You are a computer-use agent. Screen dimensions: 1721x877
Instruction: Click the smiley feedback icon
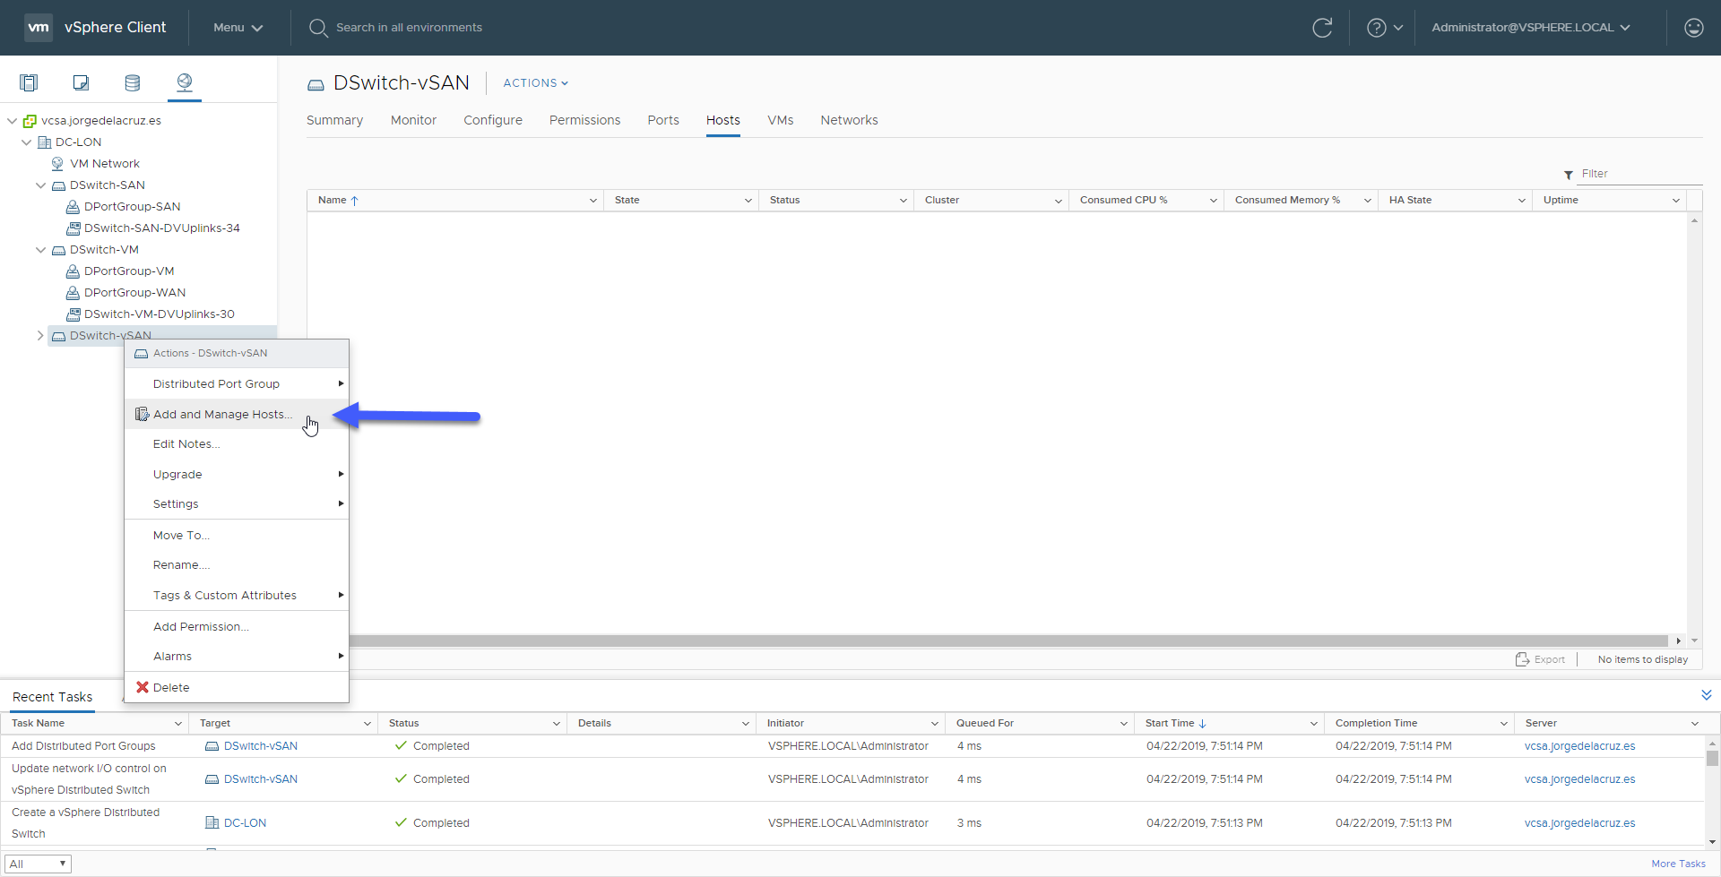coord(1693,28)
